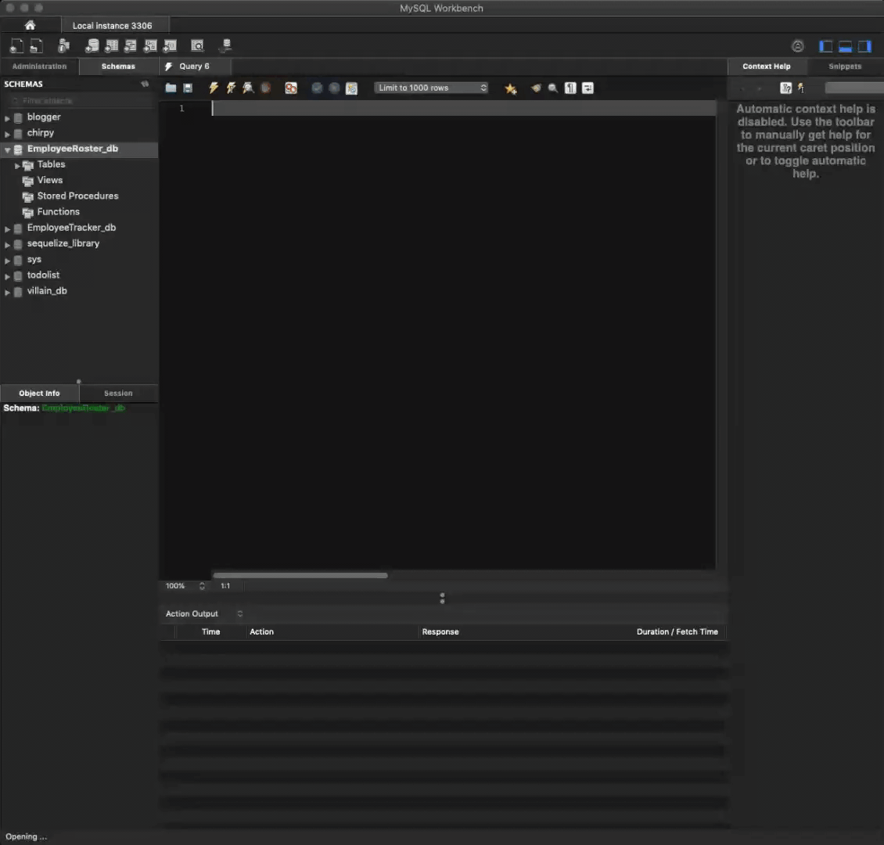Expand the sys schema

pyautogui.click(x=7, y=260)
